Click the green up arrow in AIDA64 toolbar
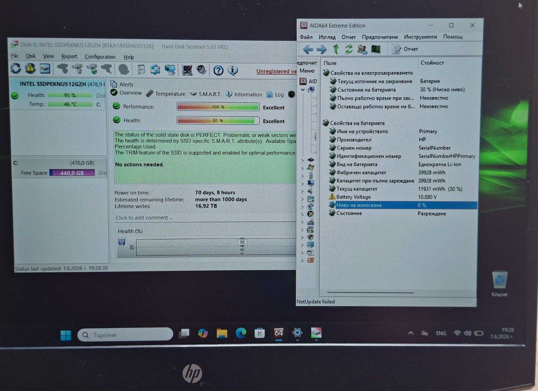The height and width of the screenshot is (391, 538). [x=336, y=49]
